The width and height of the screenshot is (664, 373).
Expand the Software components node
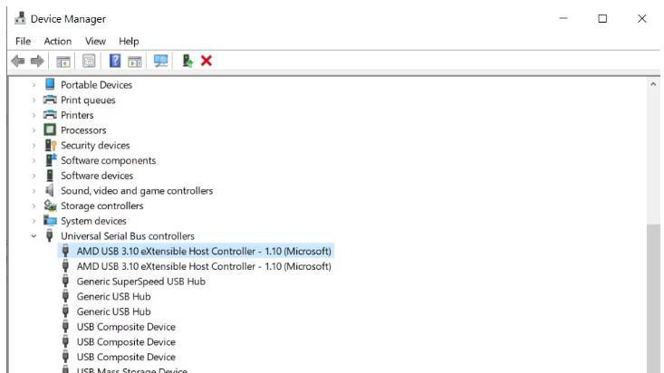coord(34,160)
